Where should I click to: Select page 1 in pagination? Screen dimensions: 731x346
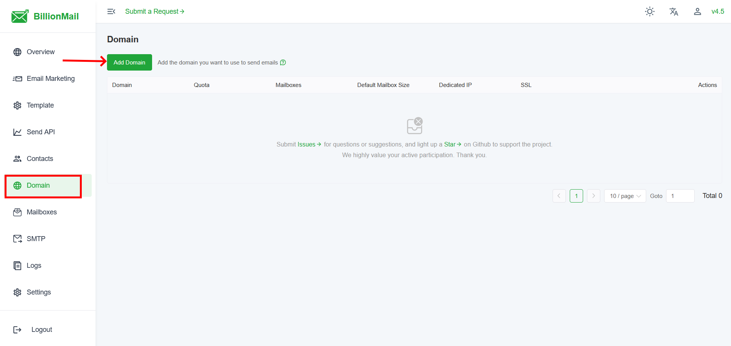pyautogui.click(x=576, y=196)
